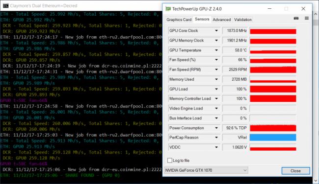Click the VRel PerfCap value
The width and height of the screenshot is (319, 184).
click(235, 138)
